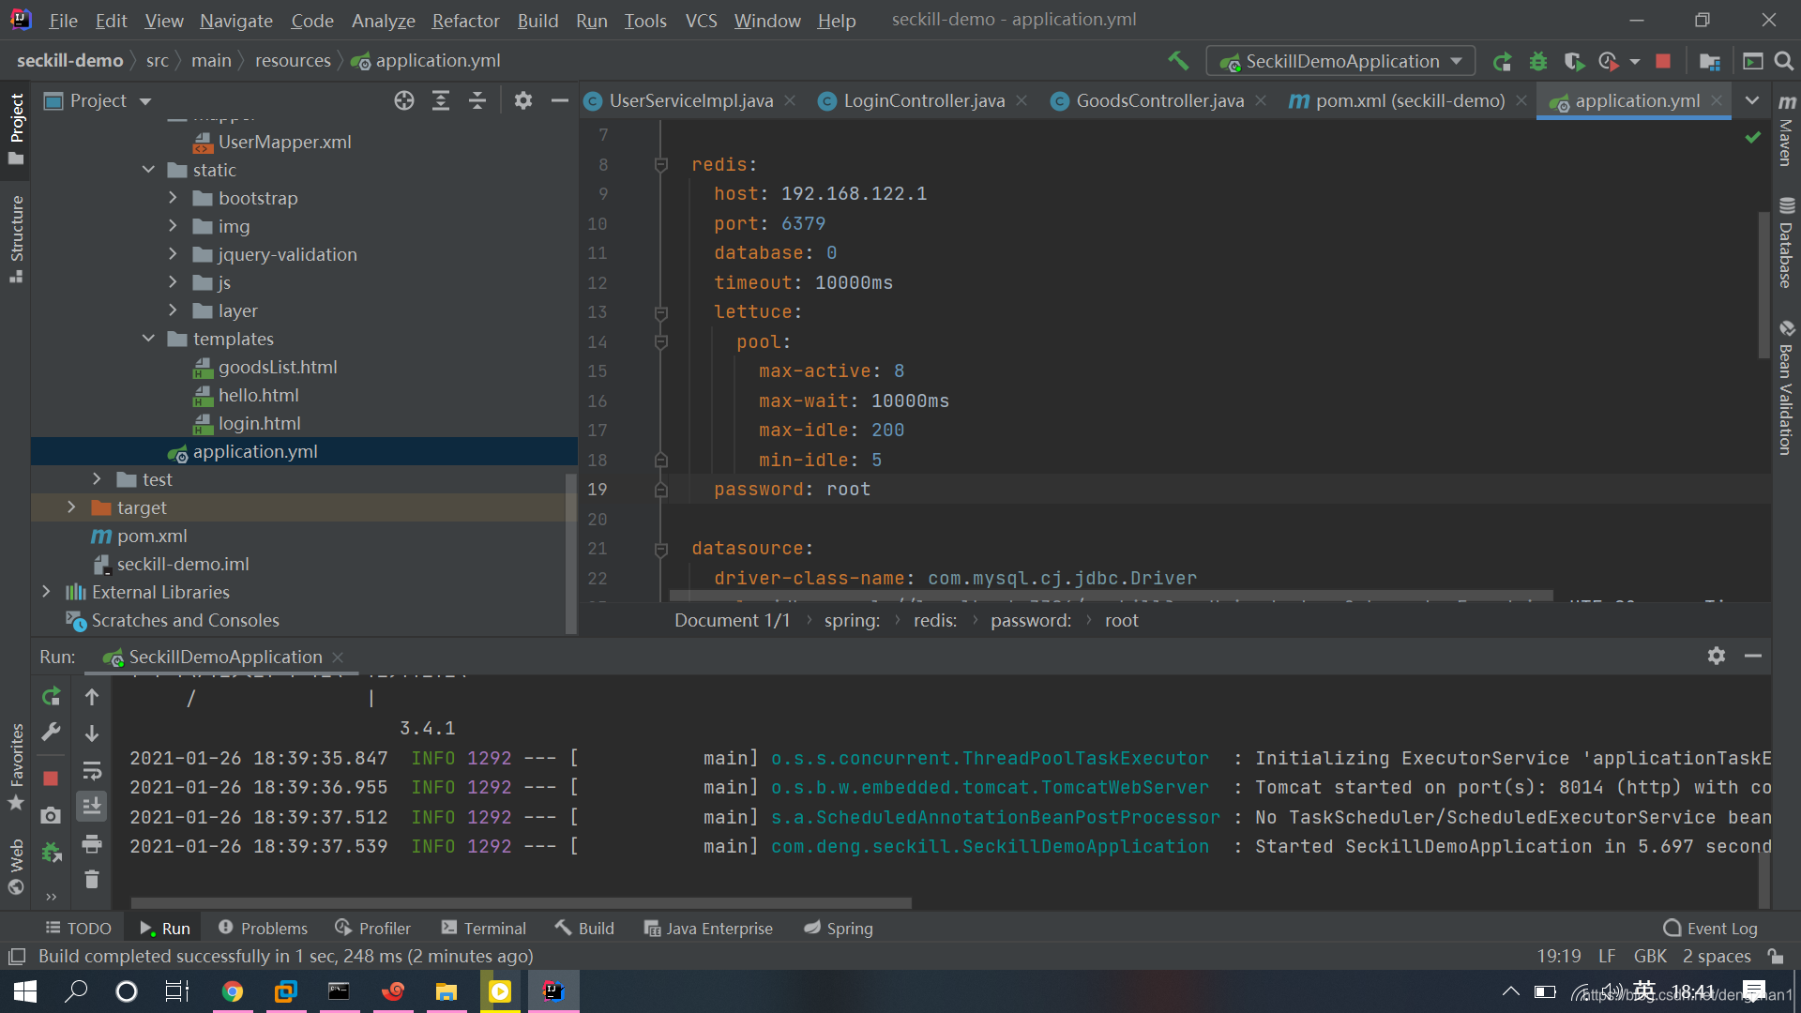Screen dimensions: 1801x1013
Task: Hide the Run tool window
Action: point(1753,656)
